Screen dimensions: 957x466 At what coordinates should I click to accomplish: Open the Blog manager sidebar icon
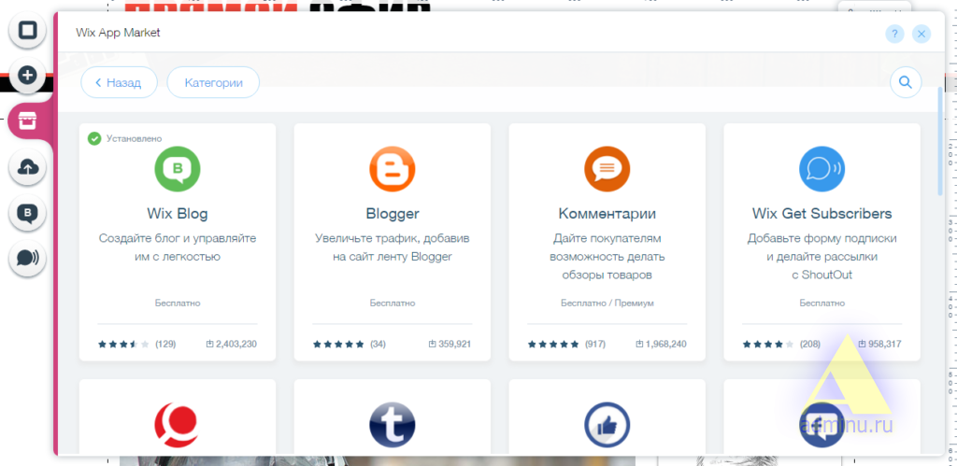pyautogui.click(x=28, y=213)
